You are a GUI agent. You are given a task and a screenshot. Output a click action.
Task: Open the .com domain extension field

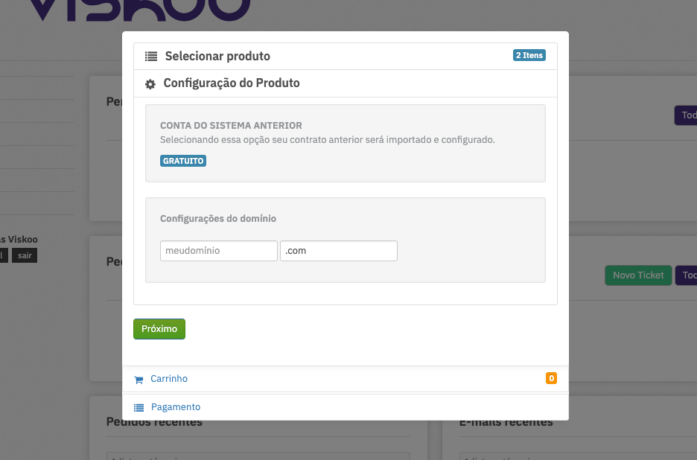click(x=339, y=251)
